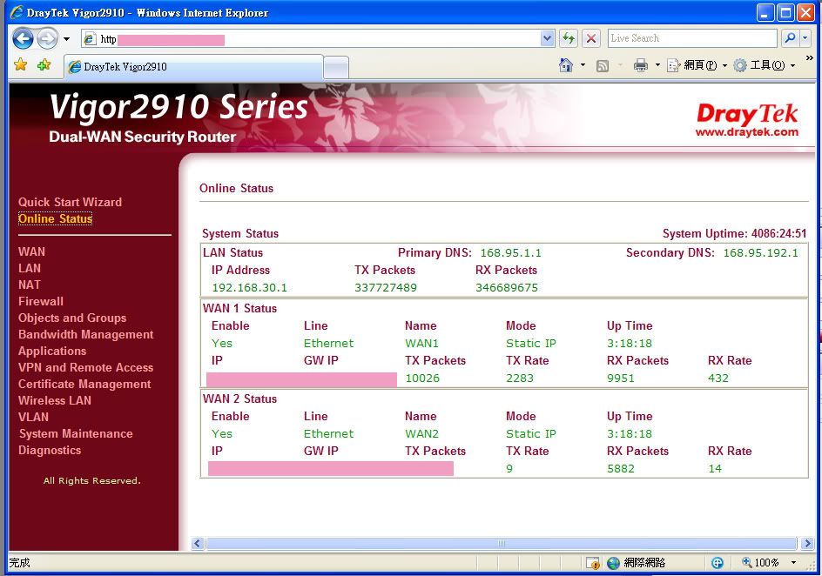Click the popup blocker status icon
Viewport: 822px width, 576px height.
(x=592, y=563)
